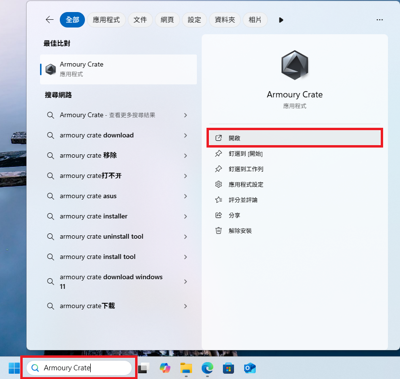Open Task View on the taskbar
This screenshot has height=379, width=400.
click(144, 368)
